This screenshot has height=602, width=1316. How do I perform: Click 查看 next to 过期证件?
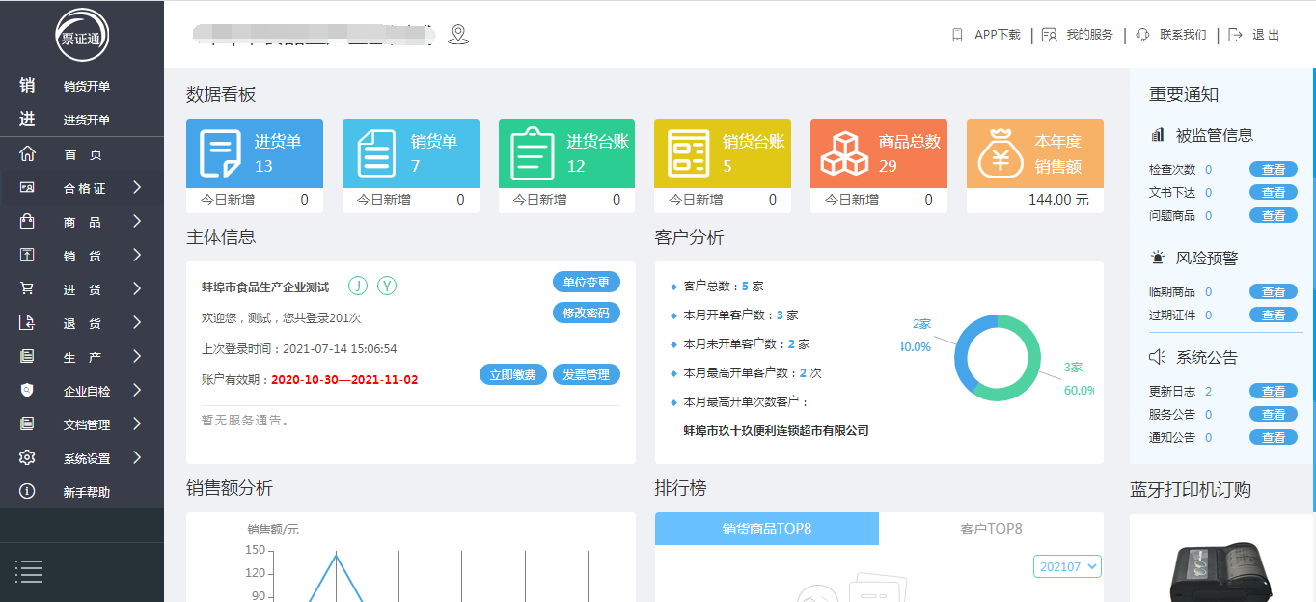point(1274,315)
